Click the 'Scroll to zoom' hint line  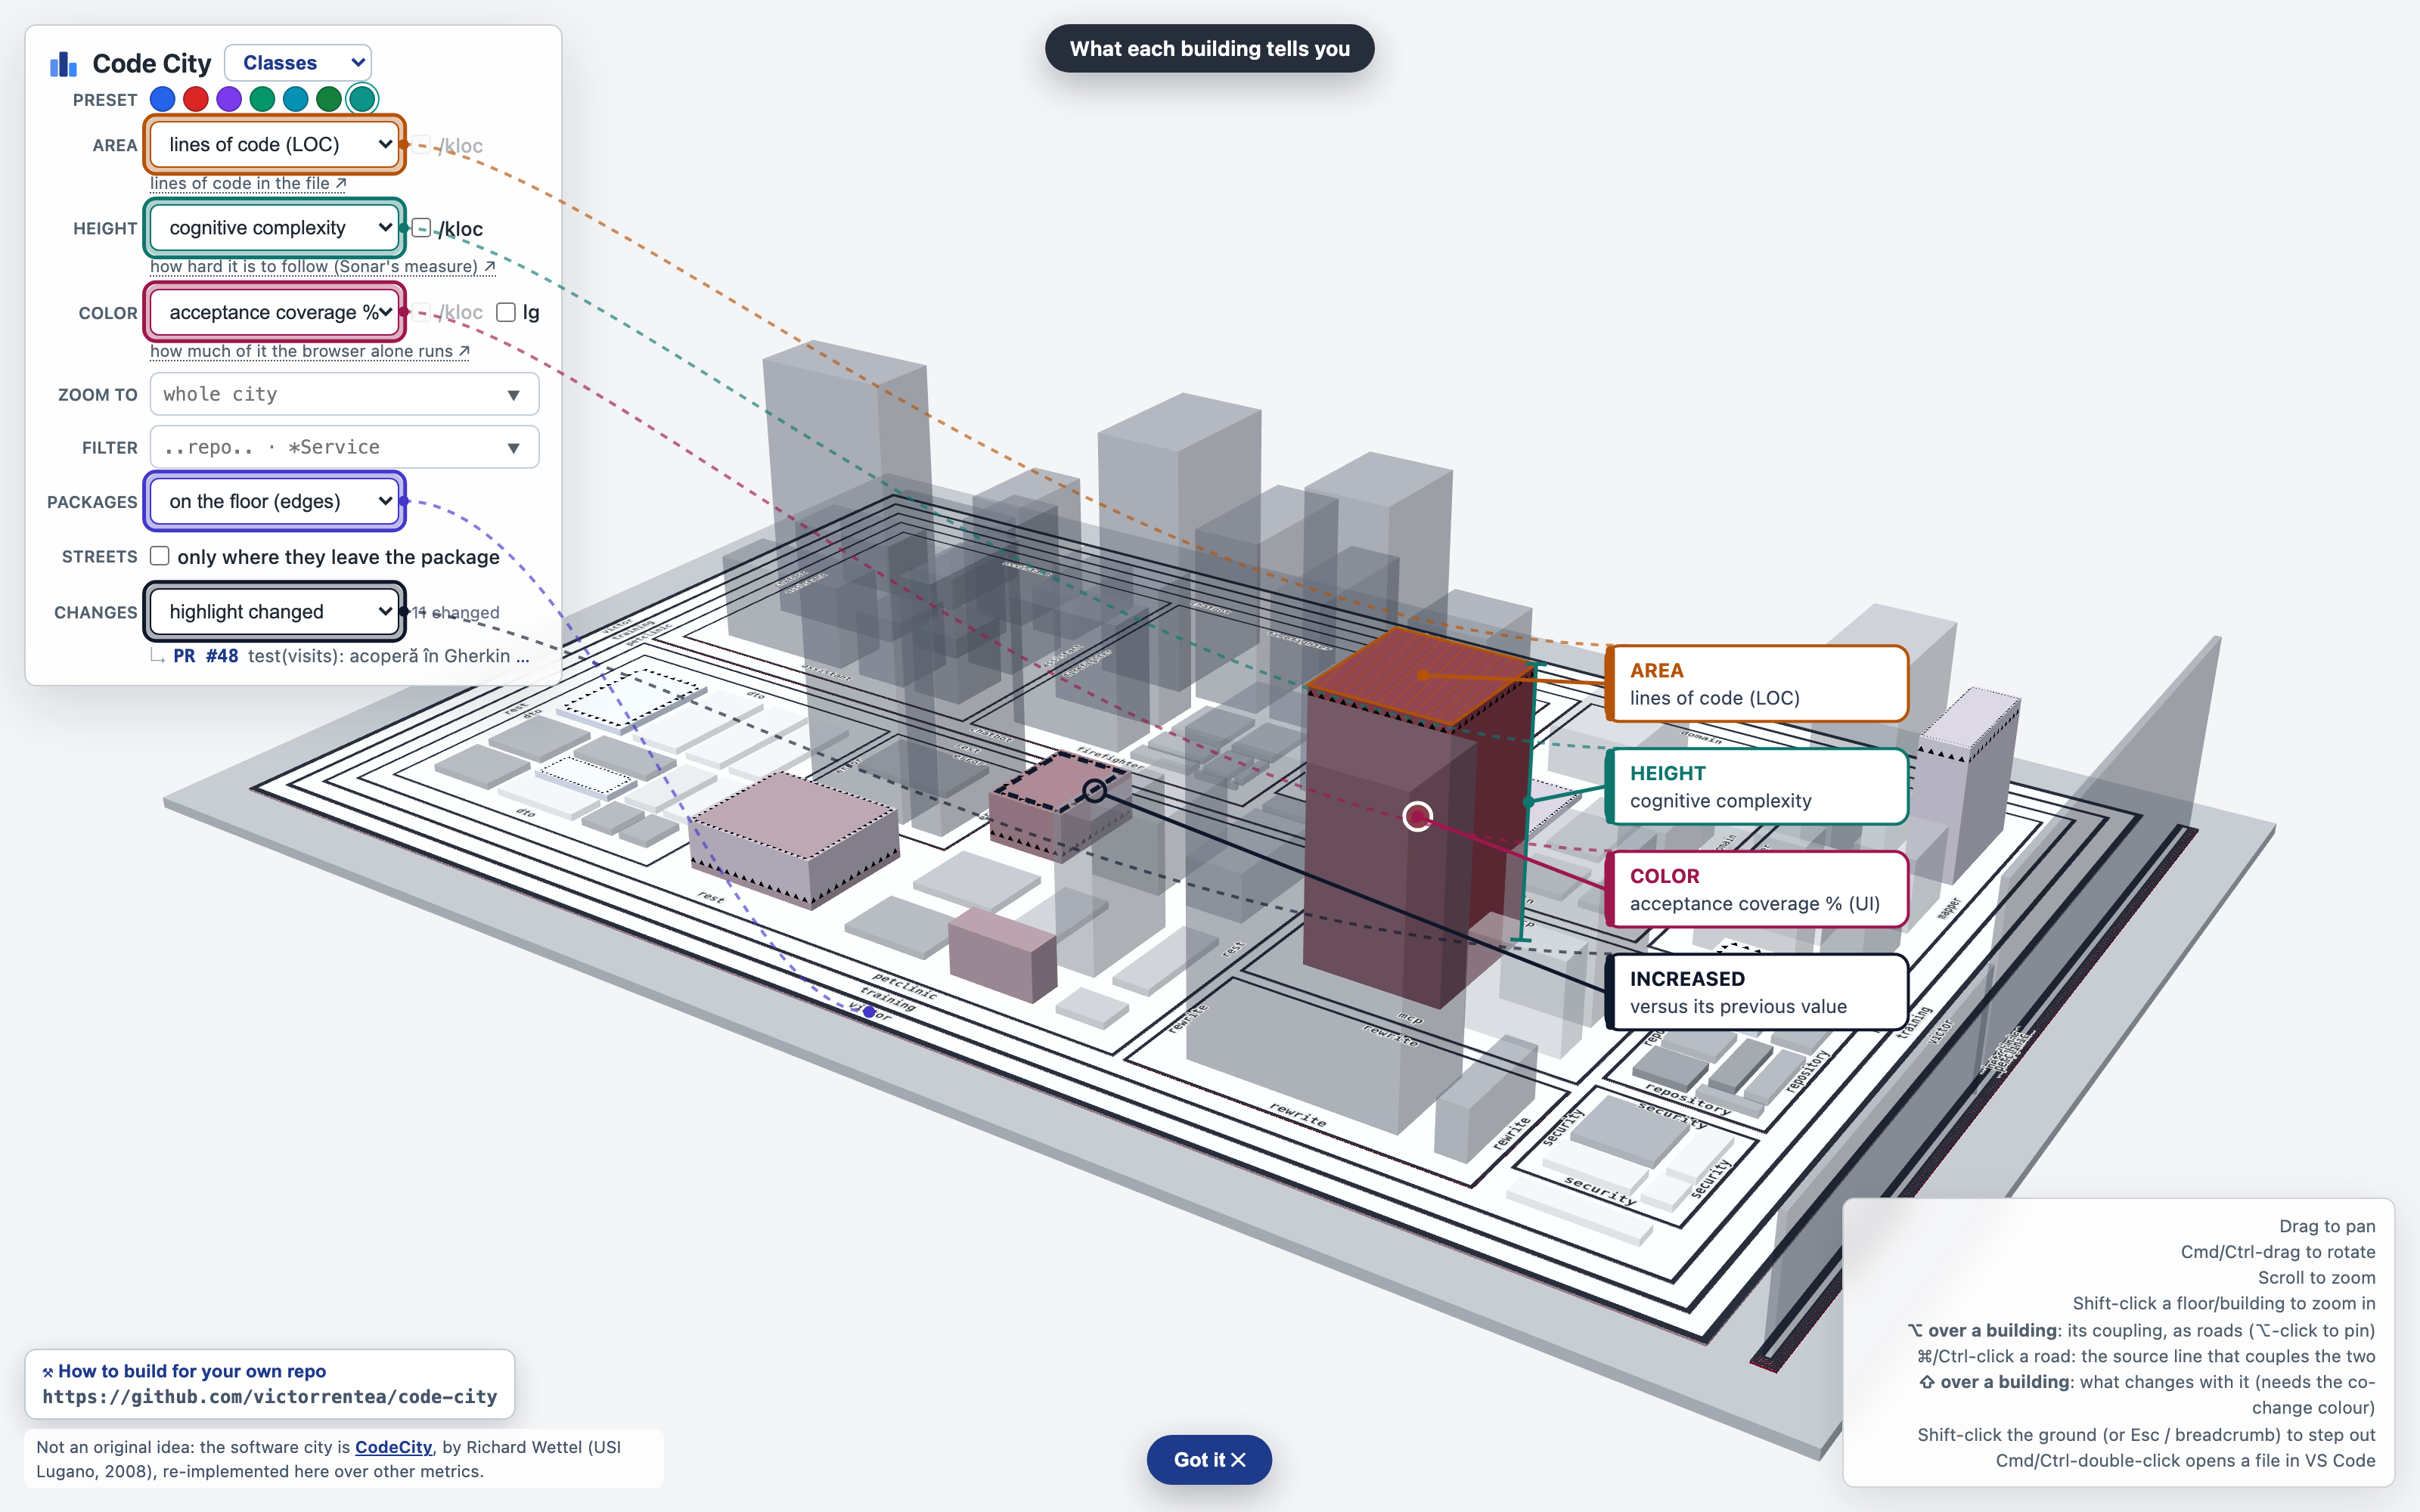coord(2316,1277)
